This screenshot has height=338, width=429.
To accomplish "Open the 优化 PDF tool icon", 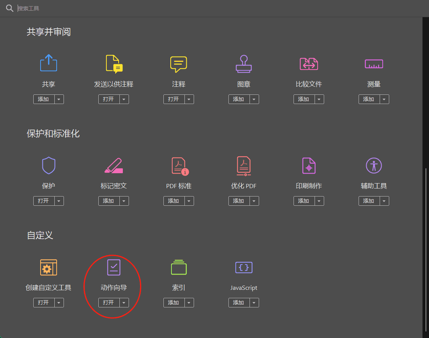I will tap(244, 166).
